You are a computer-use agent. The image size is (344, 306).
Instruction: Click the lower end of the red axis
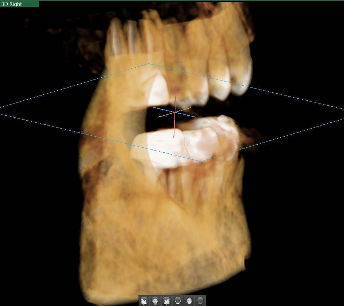point(174,137)
